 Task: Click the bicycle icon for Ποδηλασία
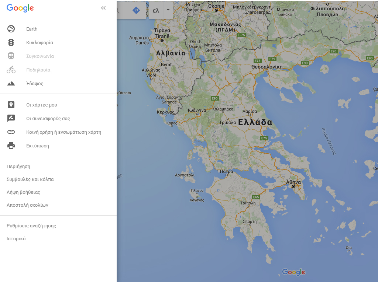tap(11, 70)
